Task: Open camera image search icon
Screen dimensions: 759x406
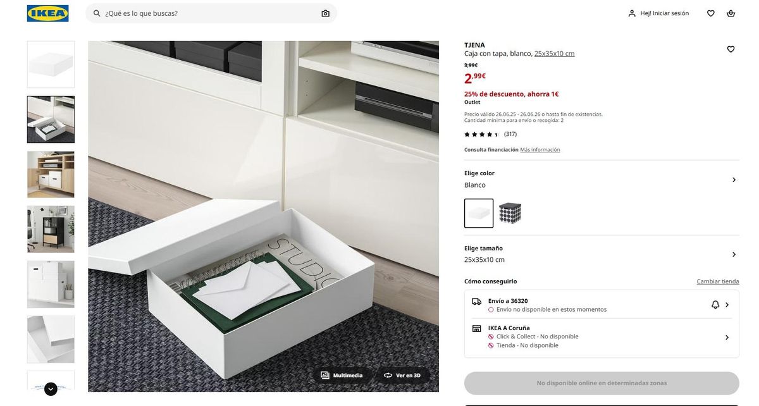Action: 325,13
